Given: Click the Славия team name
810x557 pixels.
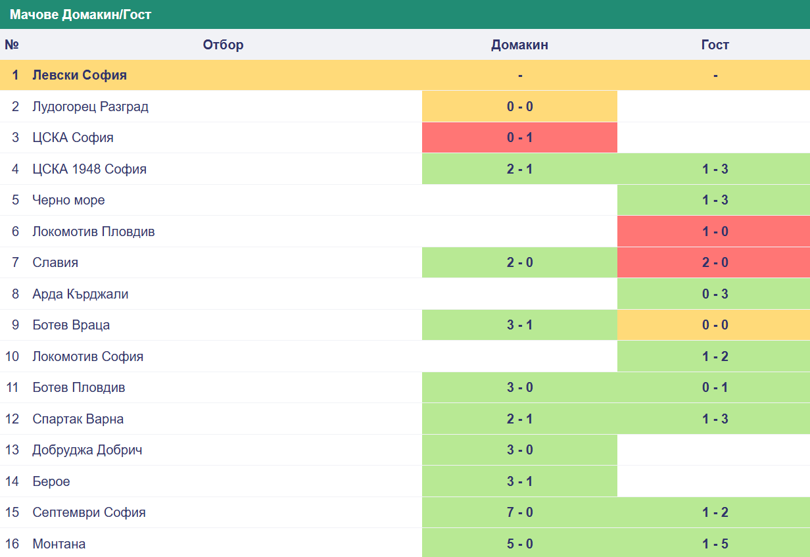Looking at the screenshot, I should [x=55, y=262].
